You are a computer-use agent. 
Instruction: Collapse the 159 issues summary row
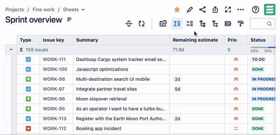11,50
